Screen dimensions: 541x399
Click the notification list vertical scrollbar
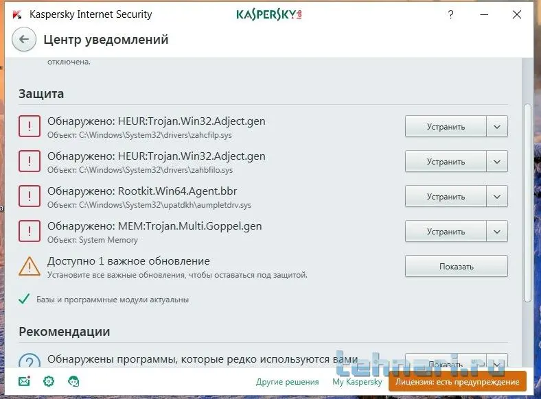527,204
